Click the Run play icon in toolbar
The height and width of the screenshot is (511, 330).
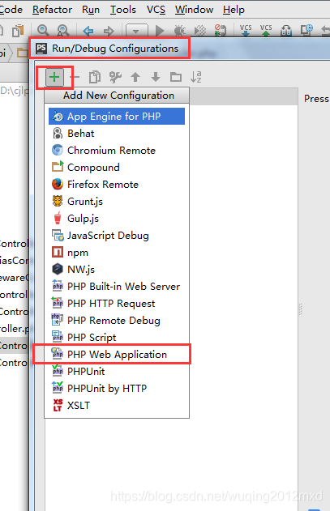click(x=160, y=31)
